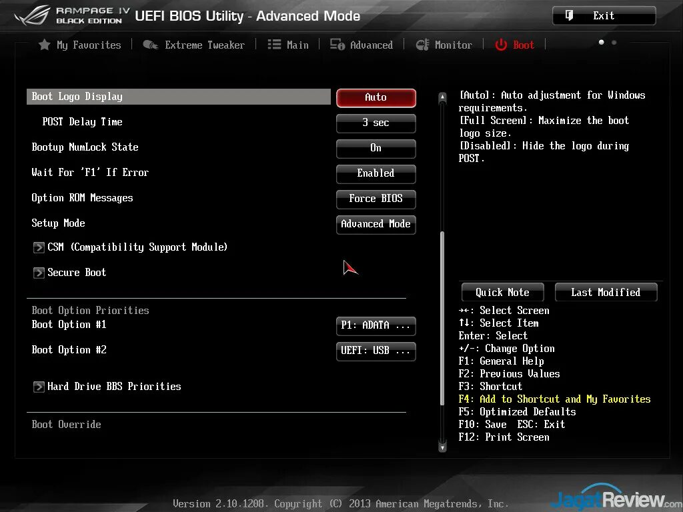Screen dimensions: 683x512
Task: Click the Advanced tab's chip info icon
Action: (x=337, y=45)
